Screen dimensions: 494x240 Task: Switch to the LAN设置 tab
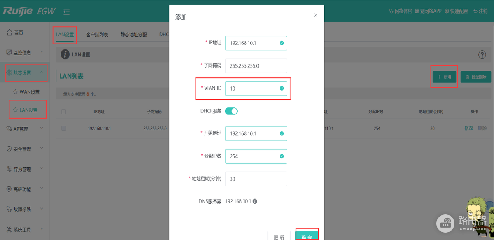65,35
